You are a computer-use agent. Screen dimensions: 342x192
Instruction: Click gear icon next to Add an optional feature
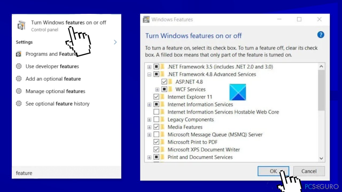click(x=19, y=79)
